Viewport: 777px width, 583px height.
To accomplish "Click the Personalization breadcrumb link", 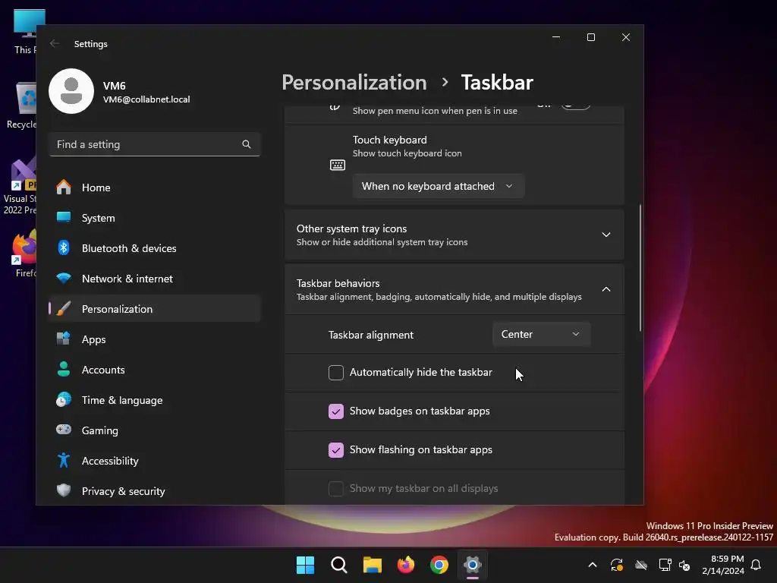I will tap(354, 82).
